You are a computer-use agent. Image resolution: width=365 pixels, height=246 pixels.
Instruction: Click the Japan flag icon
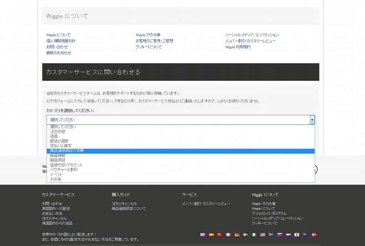[297, 235]
